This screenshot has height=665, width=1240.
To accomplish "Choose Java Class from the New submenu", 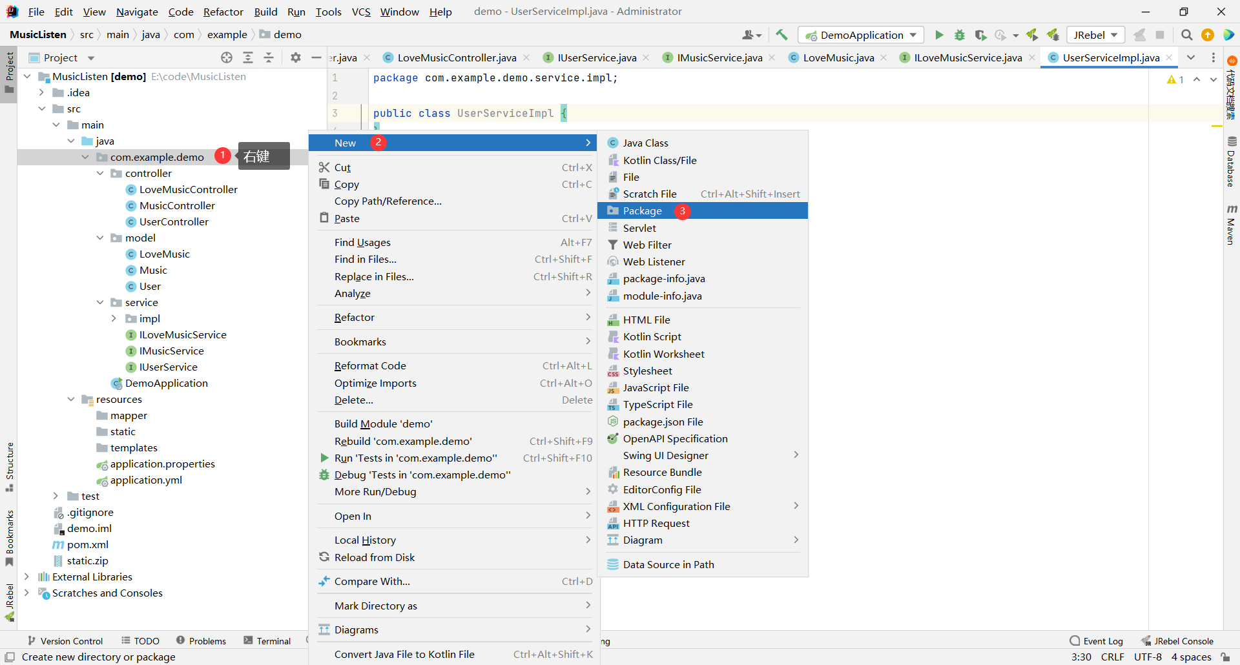I will click(x=703, y=143).
